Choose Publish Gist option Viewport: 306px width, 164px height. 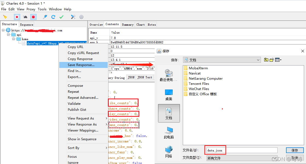[x=83, y=110]
